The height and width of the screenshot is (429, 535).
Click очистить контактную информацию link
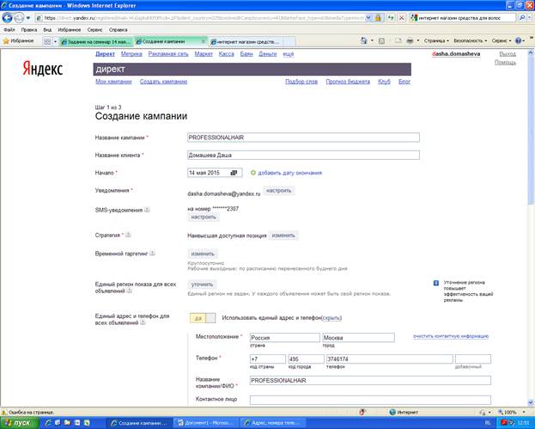450,336
